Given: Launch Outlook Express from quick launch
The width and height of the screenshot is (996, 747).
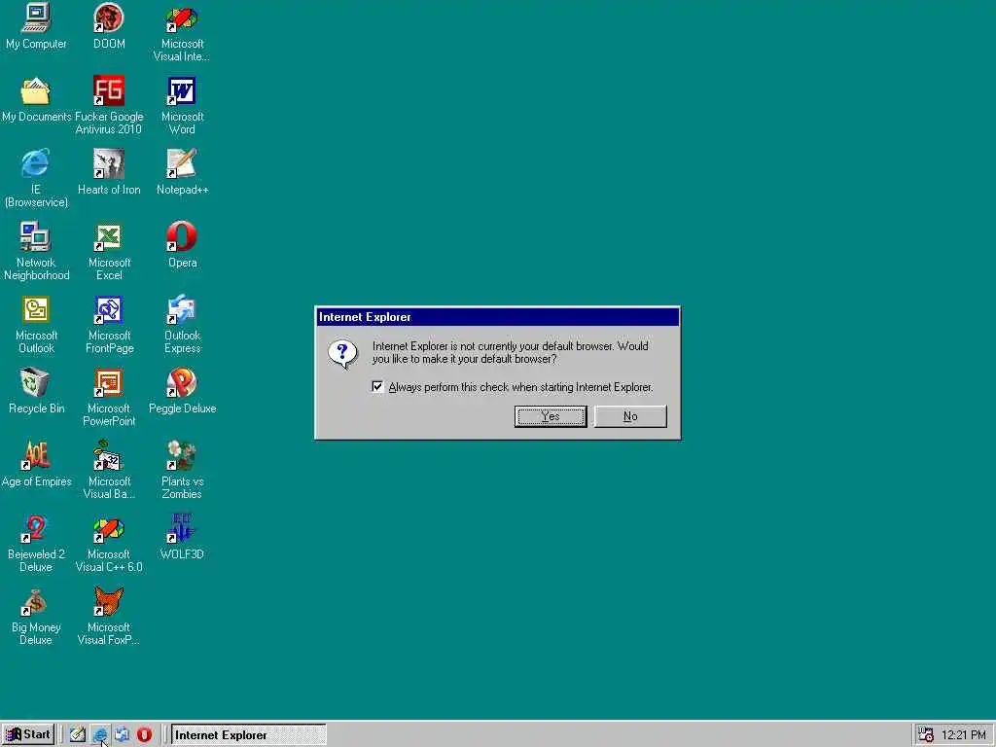Looking at the screenshot, I should (x=122, y=735).
